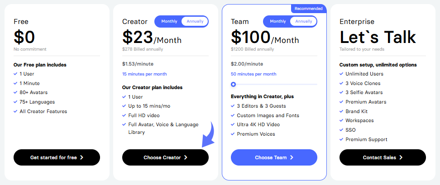Switch Creator plan billing to Annually
The height and width of the screenshot is (185, 440).
pos(195,21)
